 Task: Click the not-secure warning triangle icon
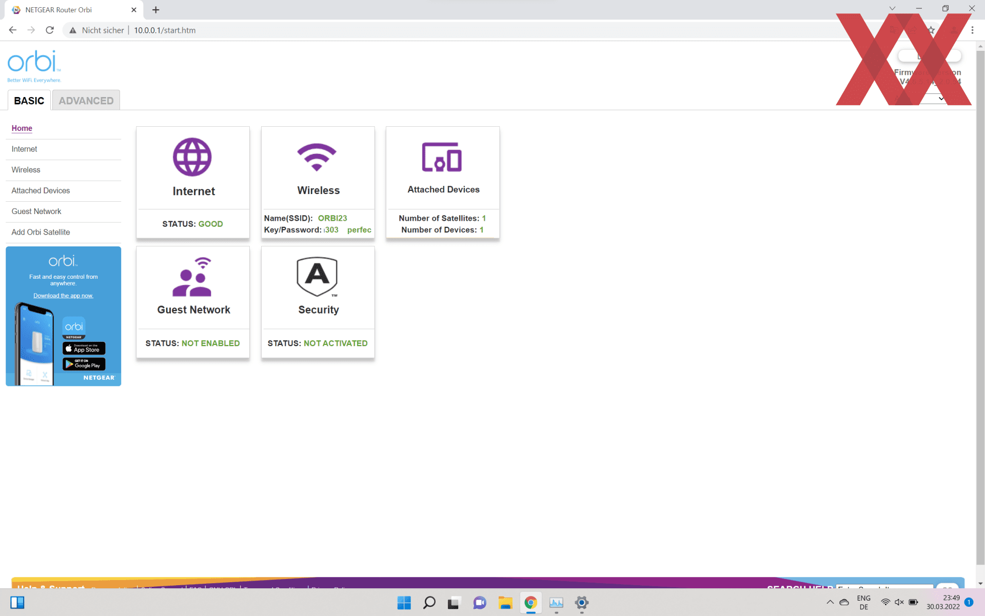73,30
